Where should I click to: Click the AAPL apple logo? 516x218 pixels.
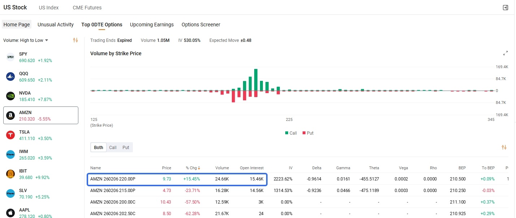tap(10, 213)
